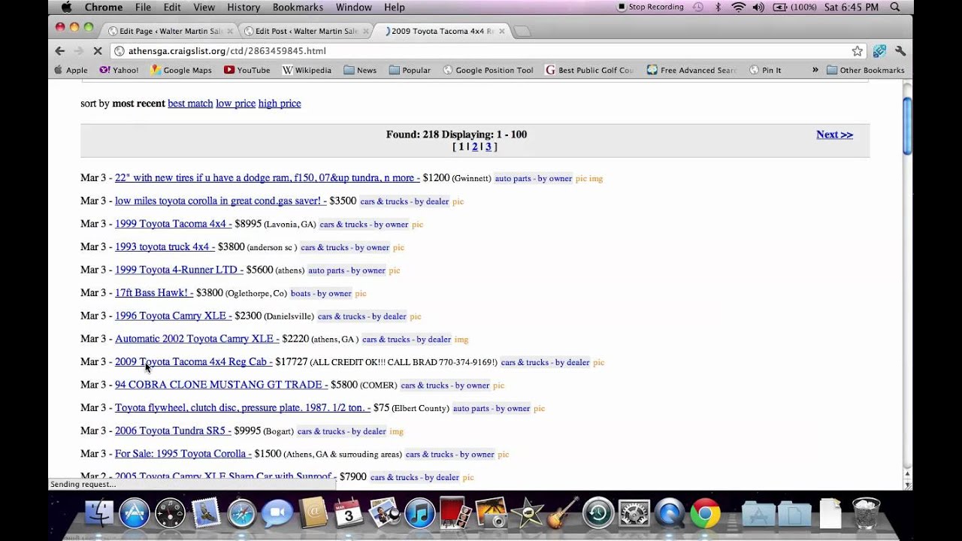The width and height of the screenshot is (962, 541).
Task: Open the App Store dock icon
Action: (x=135, y=514)
